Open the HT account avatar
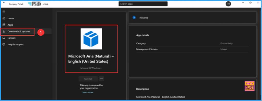Image resolution: width=262 pixels, height=101 pixels. coord(228,4)
